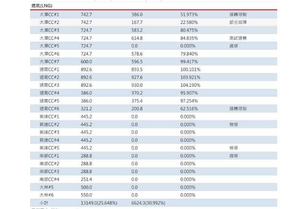The height and width of the screenshot is (209, 298).
Task: Click the 103.921% value for 通霄CC#2
Action: click(x=190, y=77)
